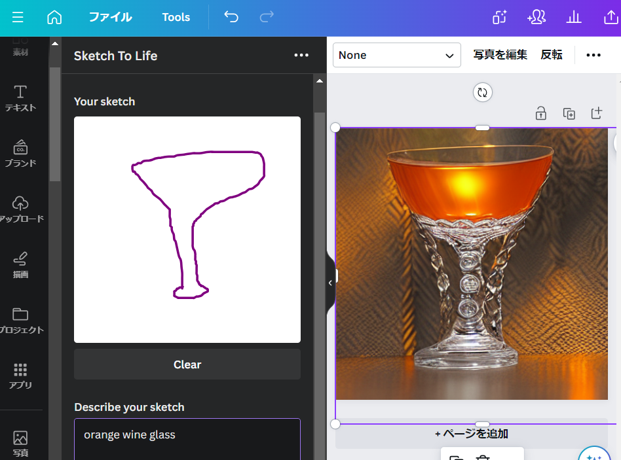Open the analytics chart icon
This screenshot has height=460, width=621.
573,18
